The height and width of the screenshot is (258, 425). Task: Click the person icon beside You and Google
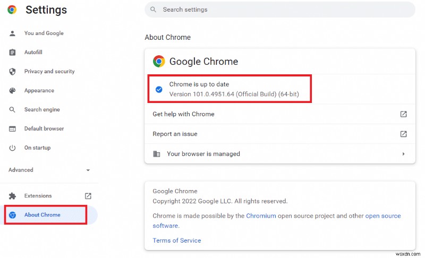(12, 33)
